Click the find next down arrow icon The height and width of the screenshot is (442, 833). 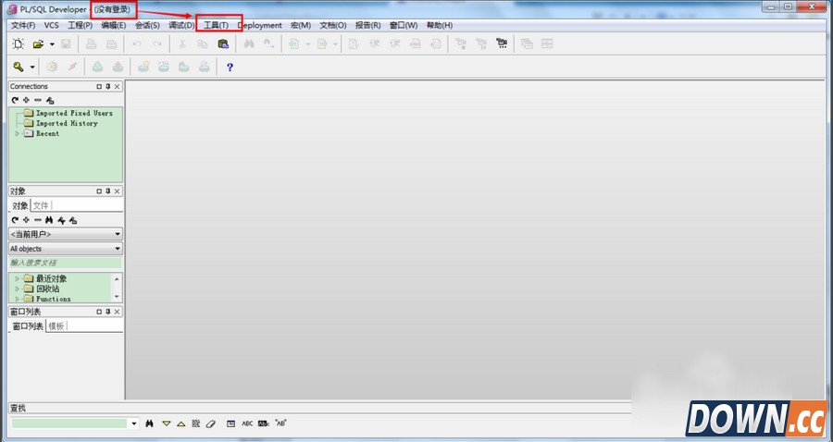tap(167, 424)
